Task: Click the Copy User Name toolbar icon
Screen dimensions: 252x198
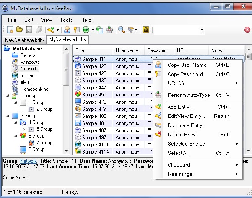Action: [x=67, y=30]
